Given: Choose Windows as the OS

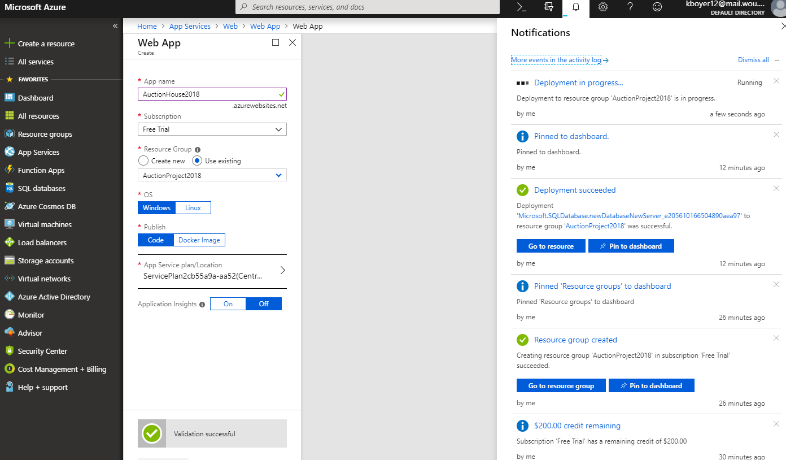Looking at the screenshot, I should (156, 208).
